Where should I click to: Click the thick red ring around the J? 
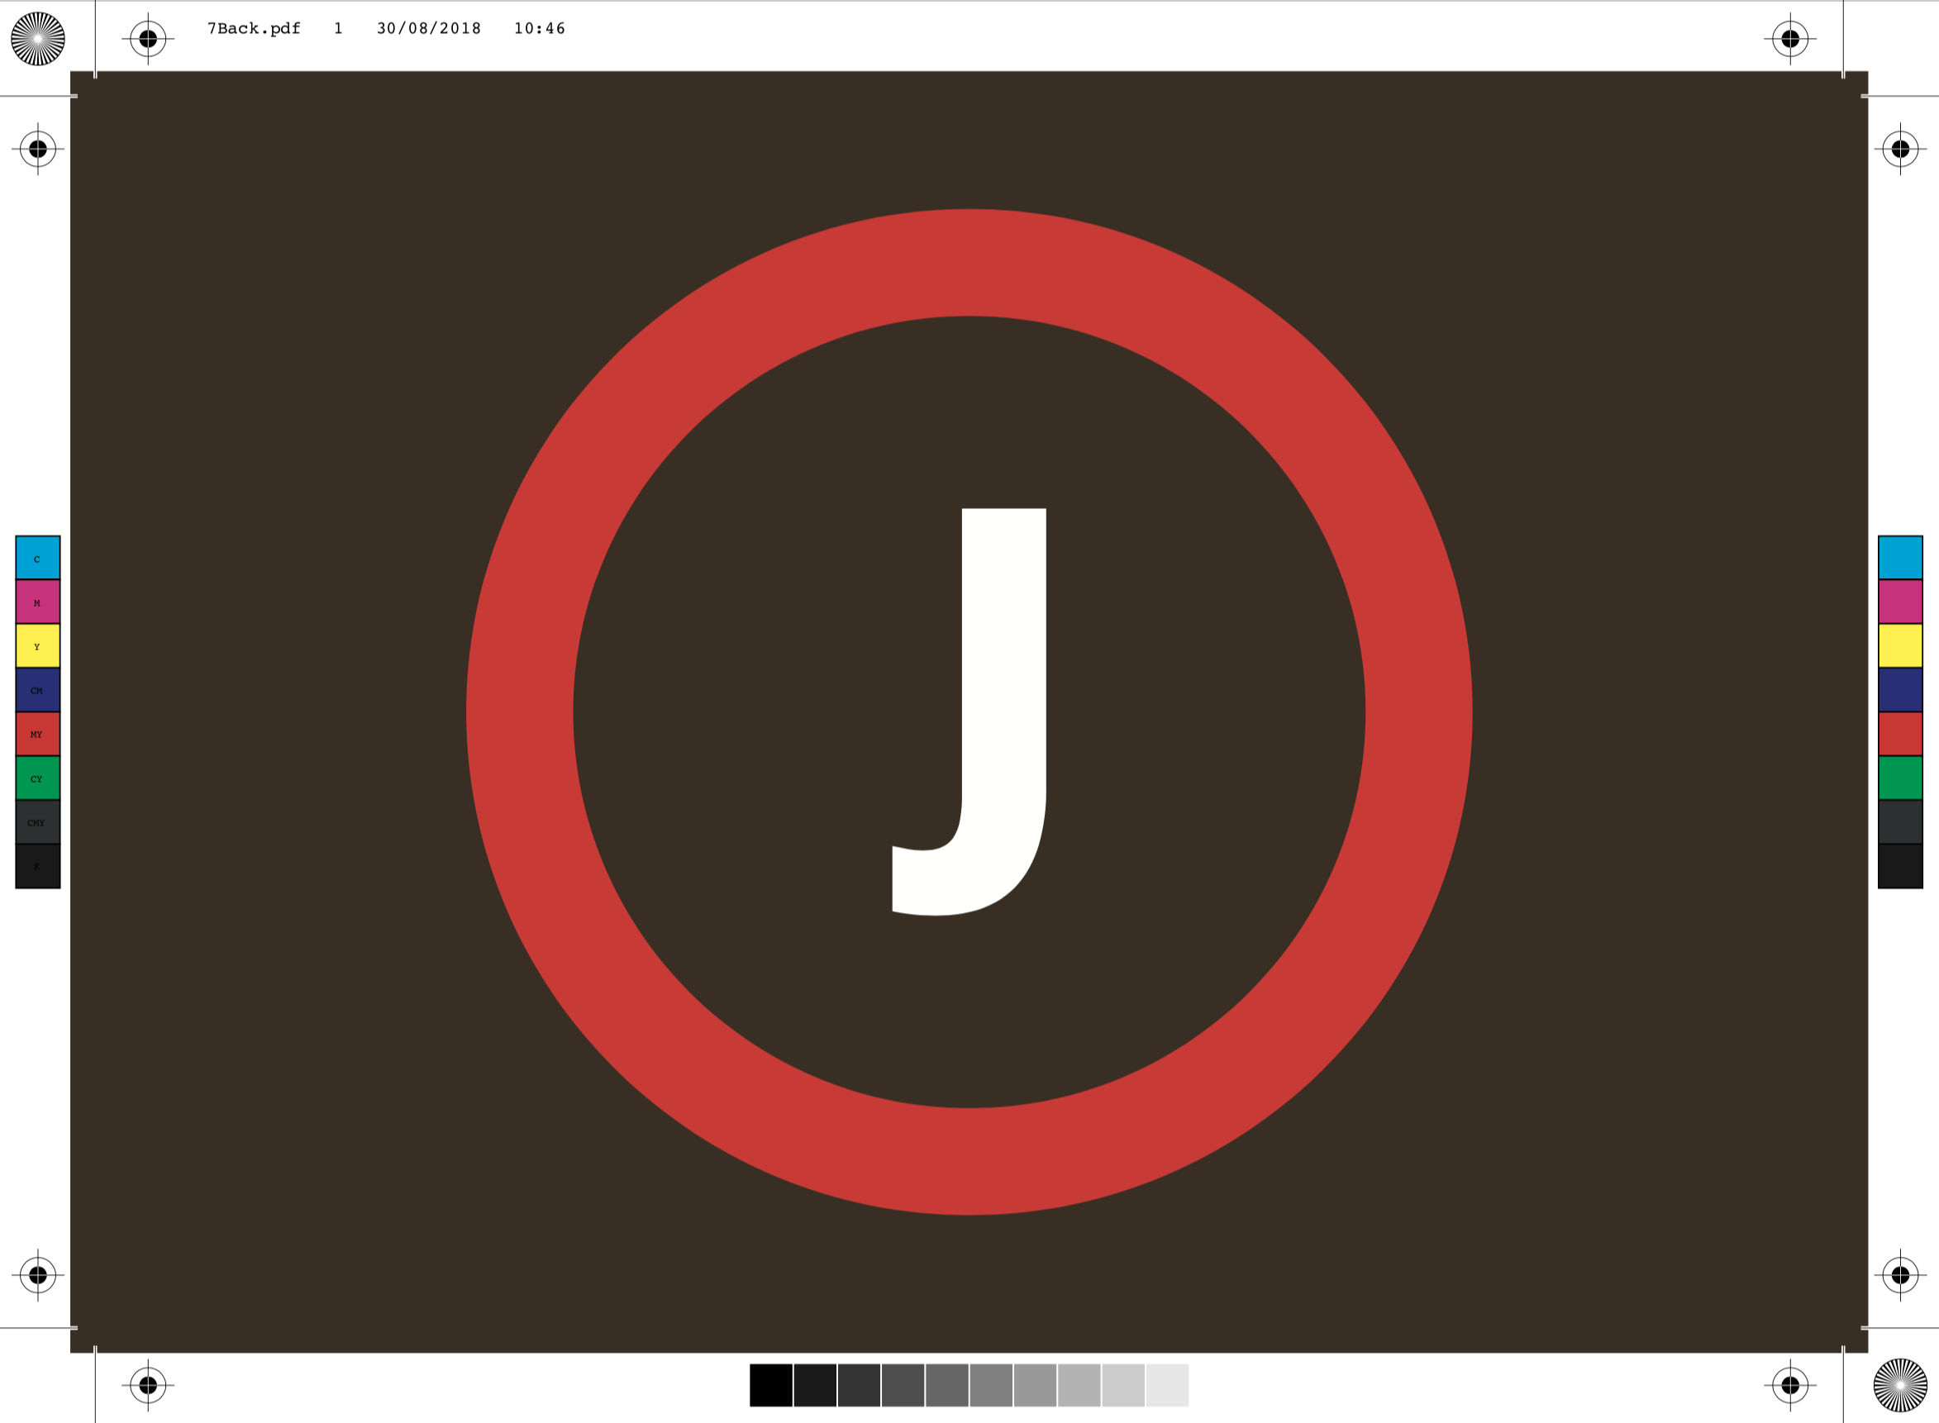(x=969, y=263)
